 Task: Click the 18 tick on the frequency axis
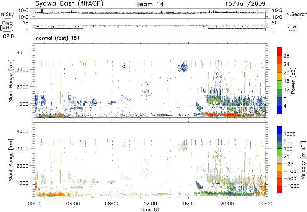click(x=26, y=23)
